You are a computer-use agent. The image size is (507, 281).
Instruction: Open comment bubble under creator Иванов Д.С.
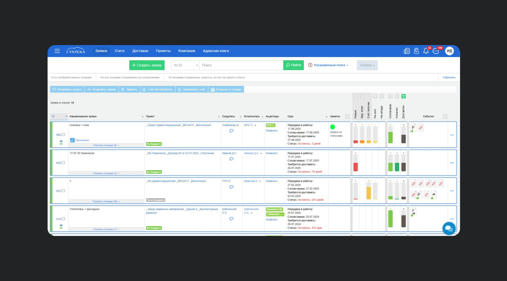pos(231,159)
